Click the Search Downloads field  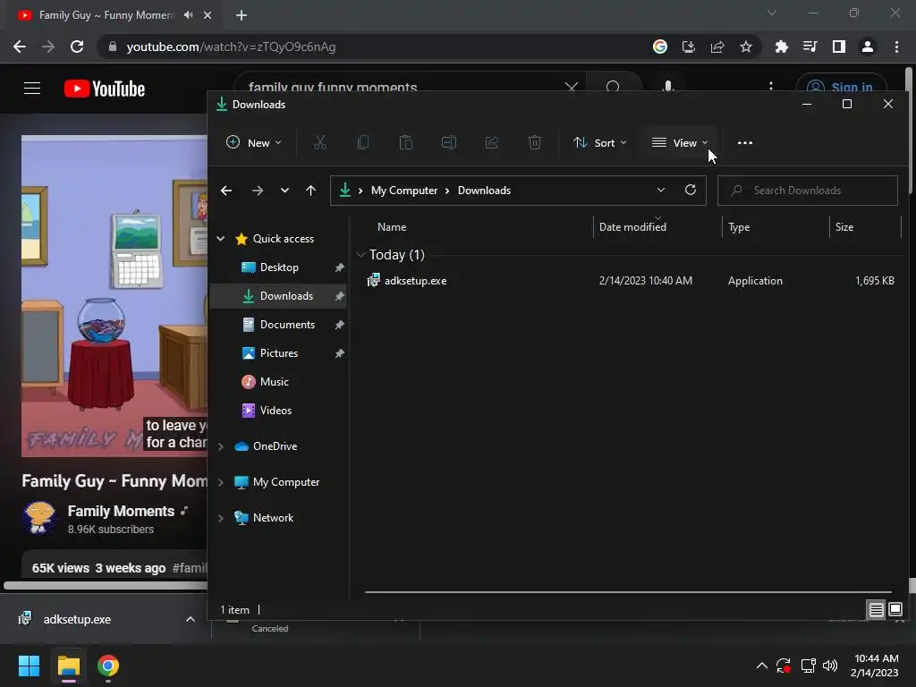808,191
